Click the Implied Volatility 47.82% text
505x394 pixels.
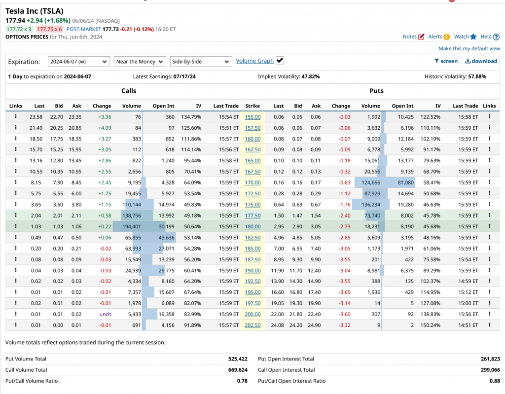[x=289, y=76]
